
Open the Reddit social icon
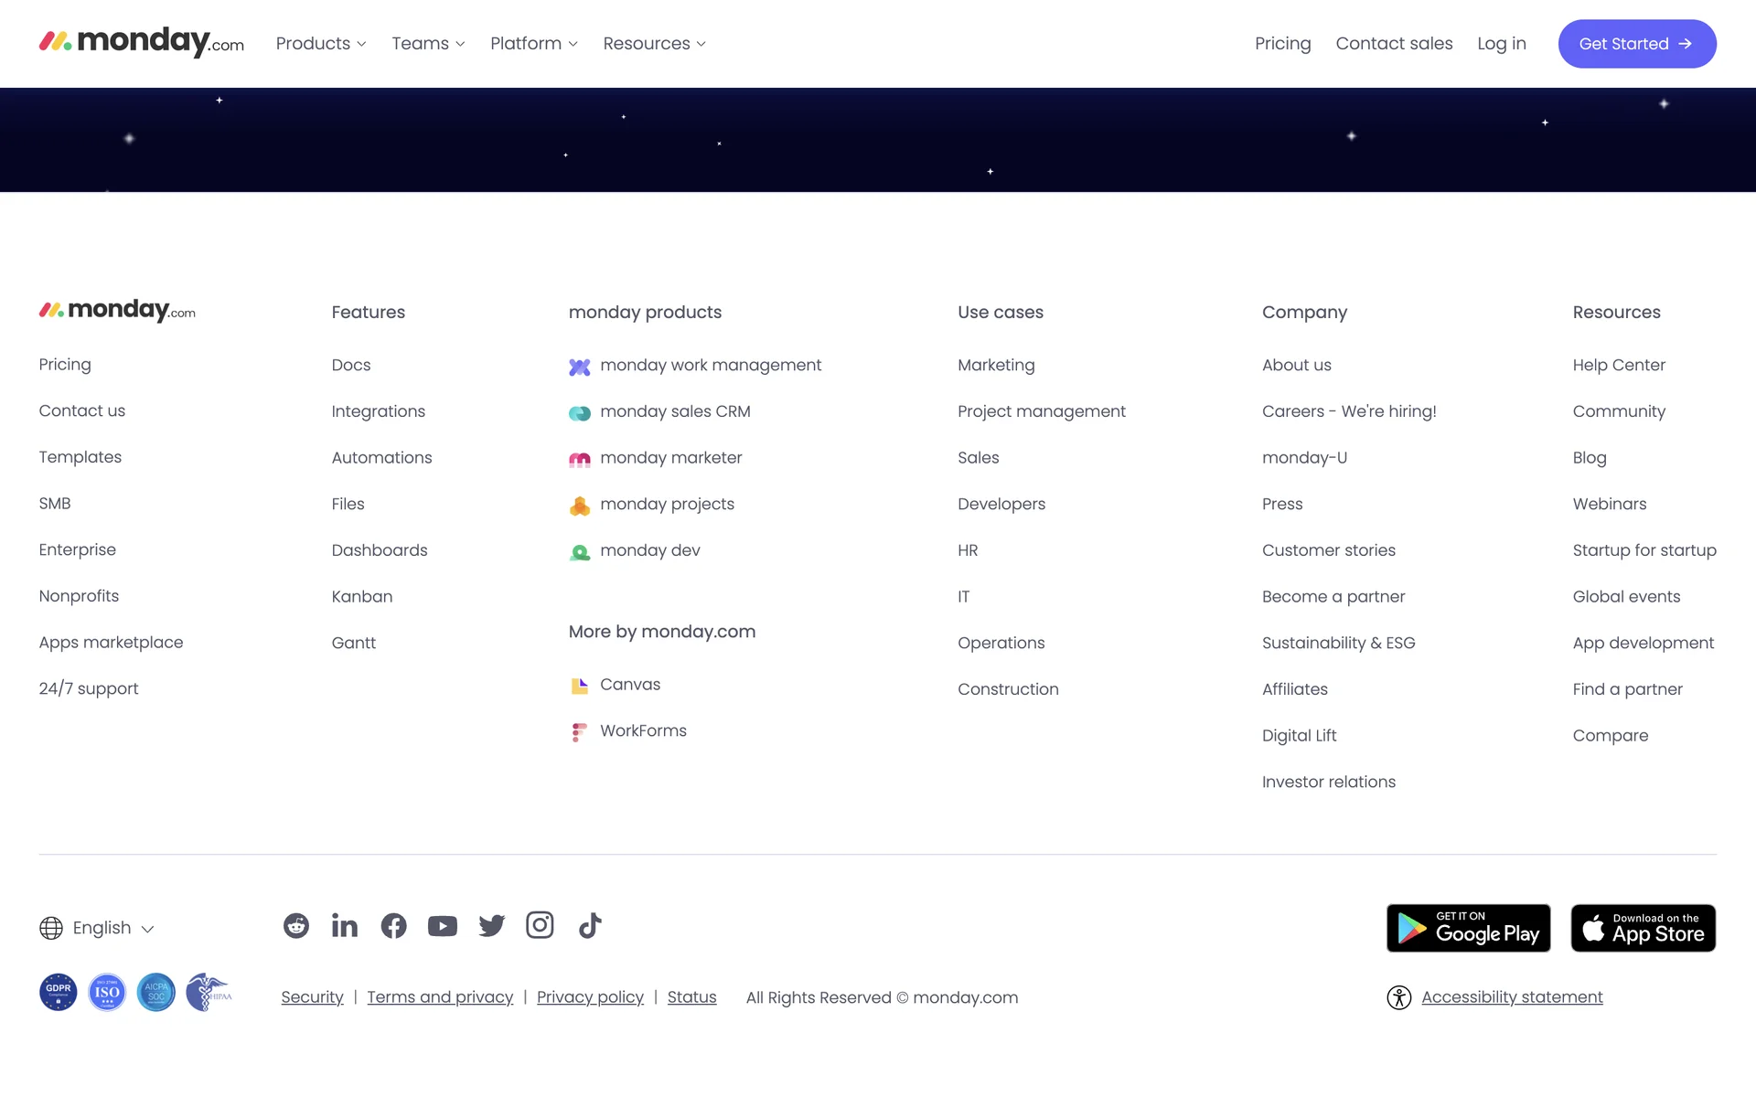click(x=295, y=925)
